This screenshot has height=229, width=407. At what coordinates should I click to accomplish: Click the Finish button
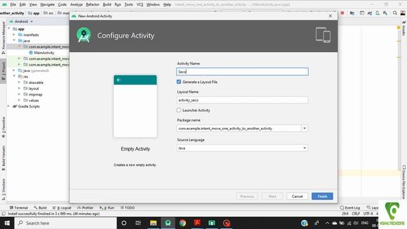(322, 197)
